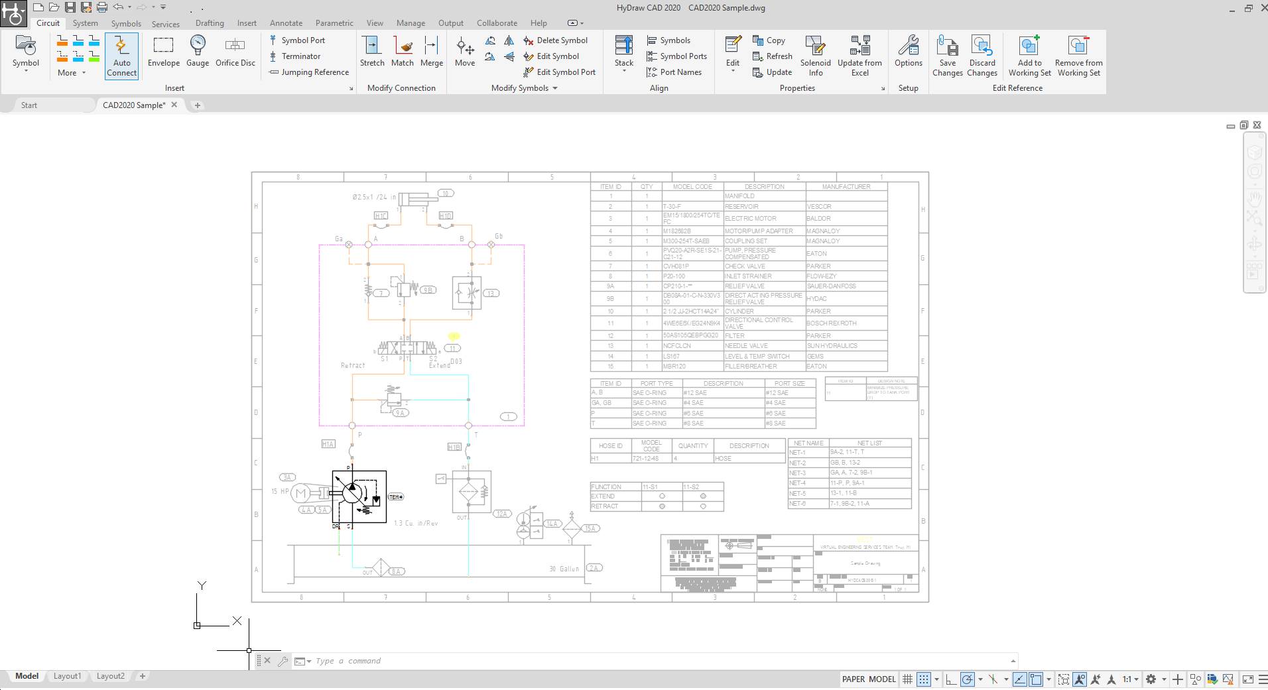This screenshot has height=690, width=1268.
Task: Select the Merge connection tool
Action: tap(432, 52)
